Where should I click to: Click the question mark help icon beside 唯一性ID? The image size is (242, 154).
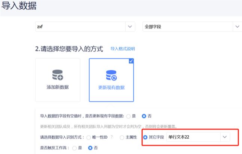pyautogui.click(x=111, y=138)
